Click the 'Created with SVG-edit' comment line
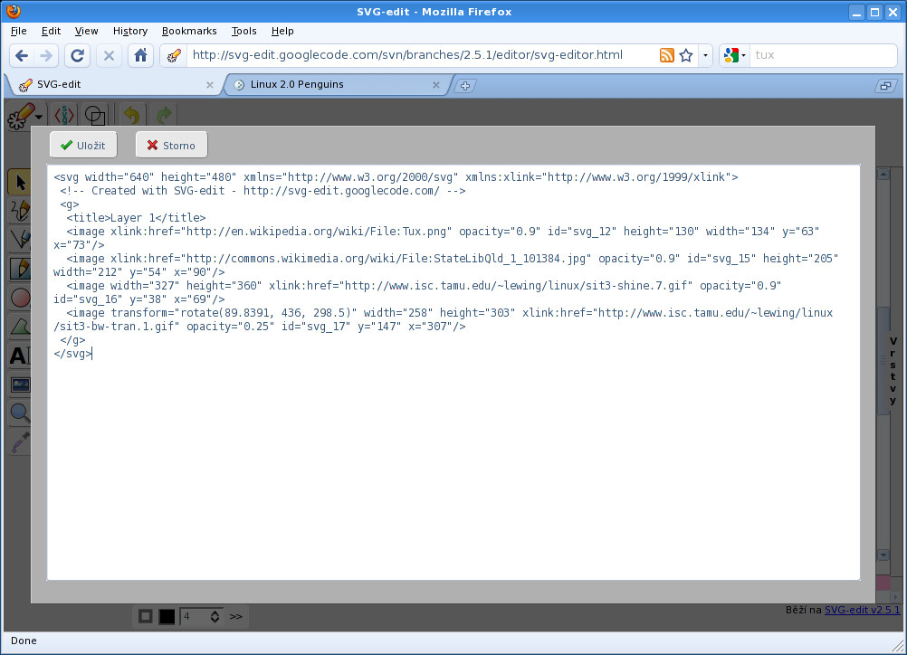This screenshot has height=655, width=907. tap(263, 191)
